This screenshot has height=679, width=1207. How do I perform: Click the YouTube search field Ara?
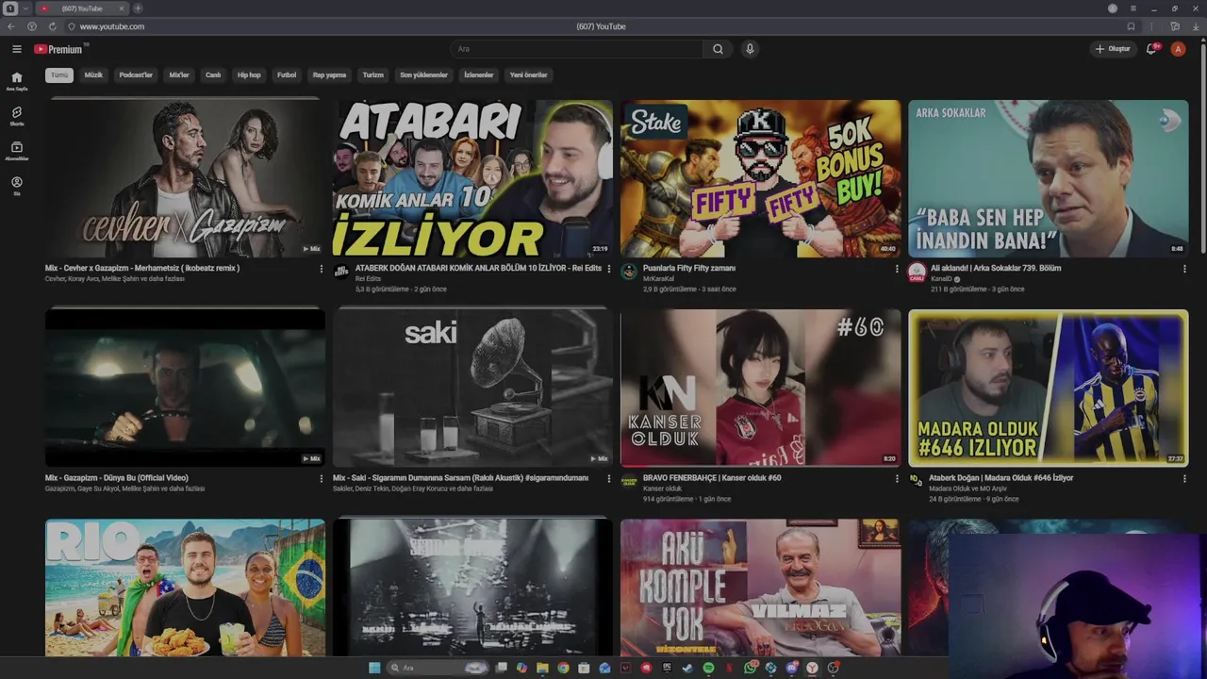576,49
